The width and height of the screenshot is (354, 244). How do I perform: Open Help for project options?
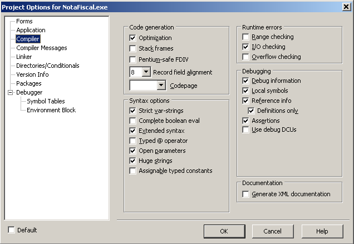pyautogui.click(x=322, y=231)
